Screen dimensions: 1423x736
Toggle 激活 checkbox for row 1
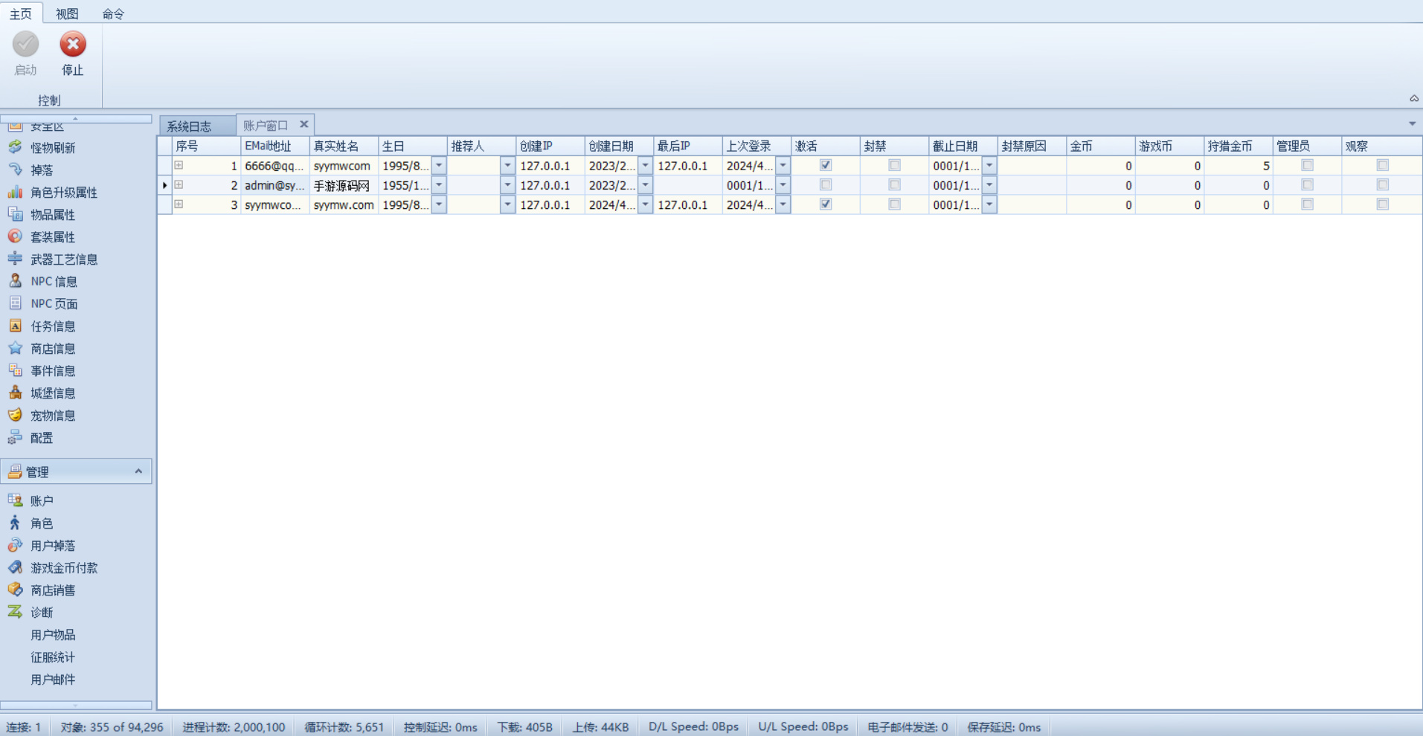click(826, 165)
